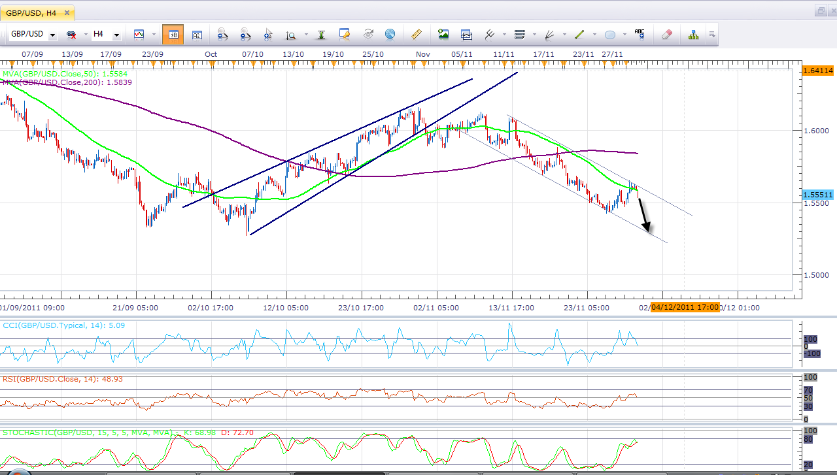
Task: Expand the Fibonacci tool dropdown arrow
Action: pyautogui.click(x=534, y=35)
